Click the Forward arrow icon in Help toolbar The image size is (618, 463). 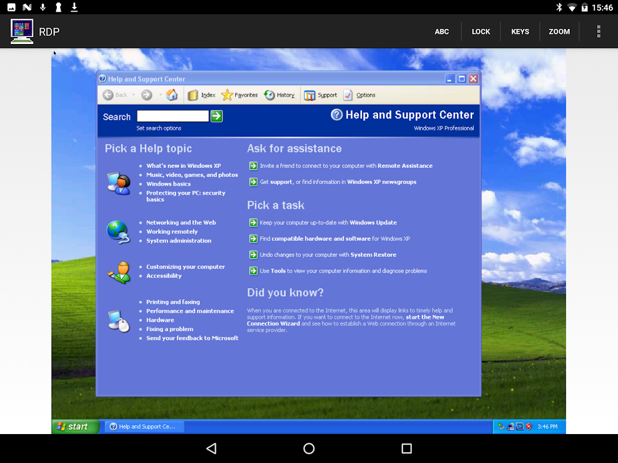click(x=147, y=95)
